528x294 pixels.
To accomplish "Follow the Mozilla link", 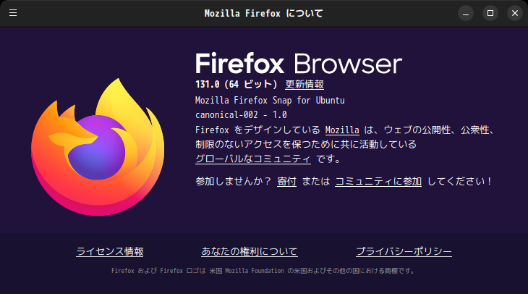I will click(x=342, y=130).
